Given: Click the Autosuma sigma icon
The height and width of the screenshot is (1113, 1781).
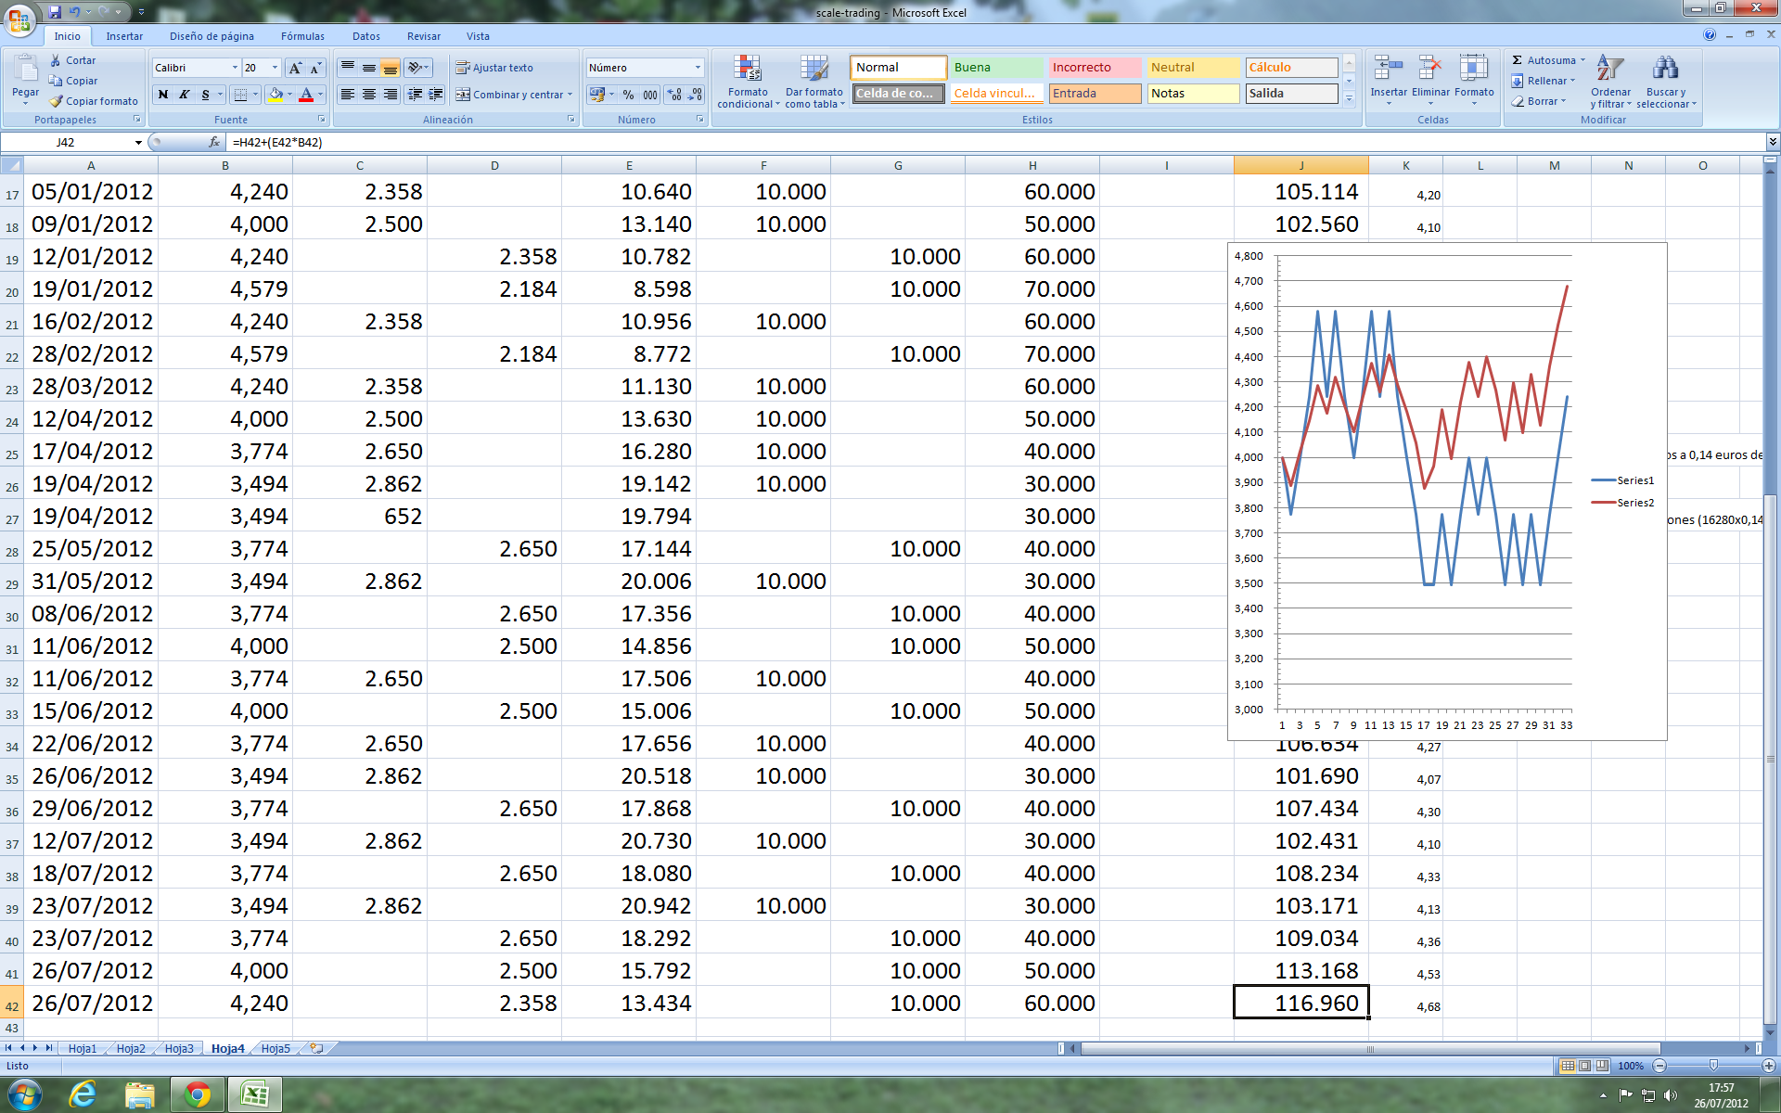Looking at the screenshot, I should click(1518, 60).
